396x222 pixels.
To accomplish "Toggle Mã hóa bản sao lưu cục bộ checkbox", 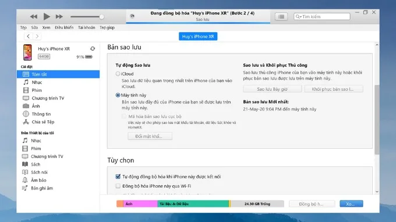I will click(x=124, y=116).
